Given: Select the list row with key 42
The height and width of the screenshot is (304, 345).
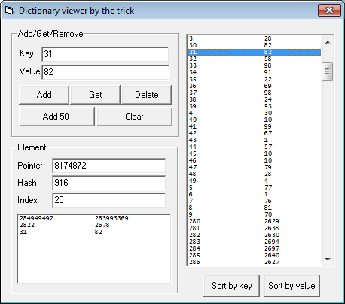Looking at the screenshot, I should [255, 133].
